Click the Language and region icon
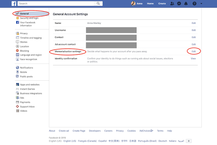 (x=17, y=55)
